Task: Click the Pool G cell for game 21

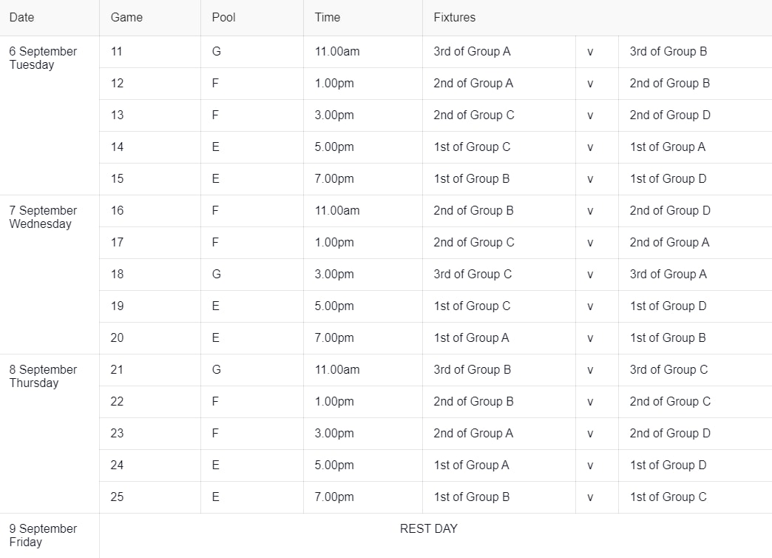Action: 216,369
